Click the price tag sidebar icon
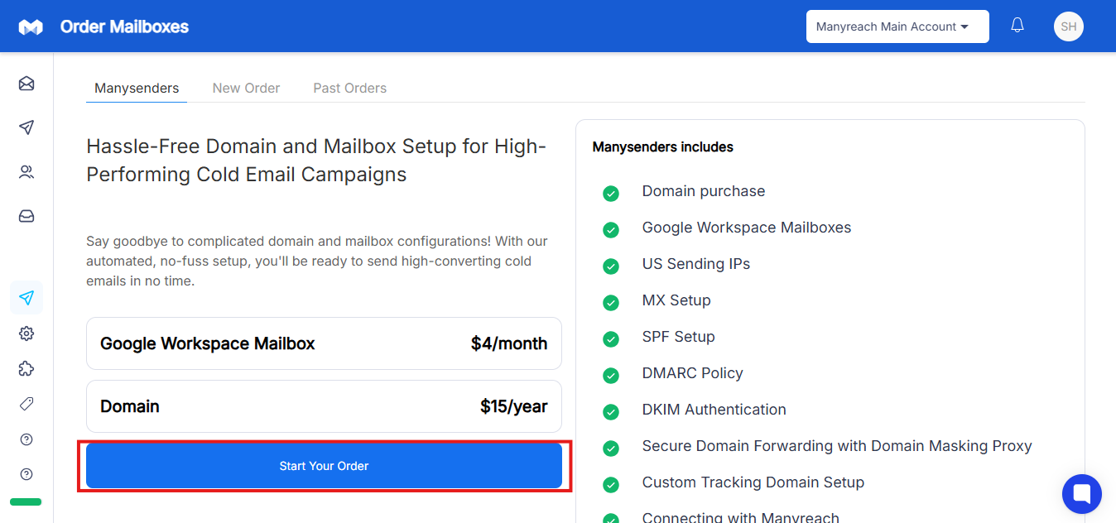This screenshot has height=523, width=1116. (x=26, y=404)
